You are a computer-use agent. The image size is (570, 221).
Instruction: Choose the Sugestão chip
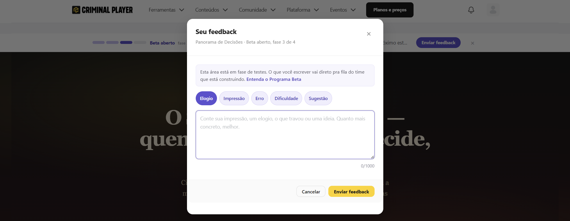click(x=318, y=98)
